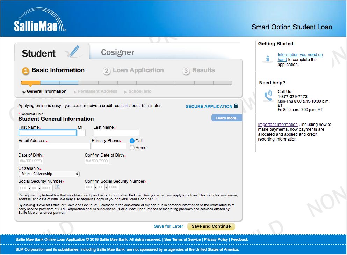Click the General Information down arrow icon
Image resolution: width=347 pixels, height=255 pixels.
pyautogui.click(x=24, y=92)
